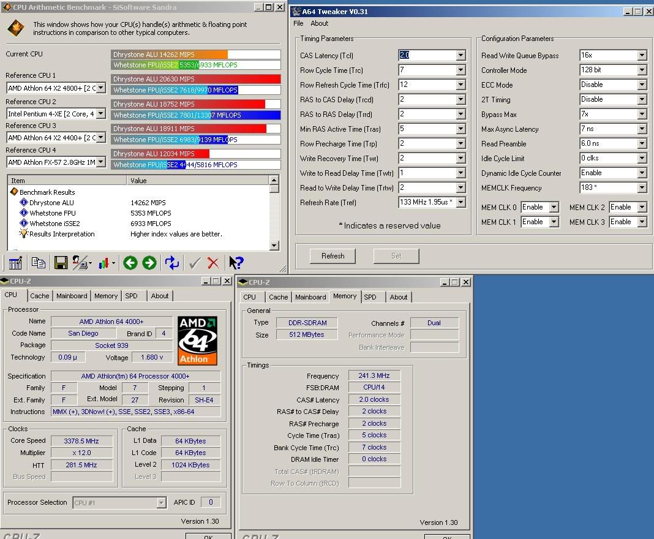
Task: Click the Item column header in Sandra
Action: tap(67, 180)
